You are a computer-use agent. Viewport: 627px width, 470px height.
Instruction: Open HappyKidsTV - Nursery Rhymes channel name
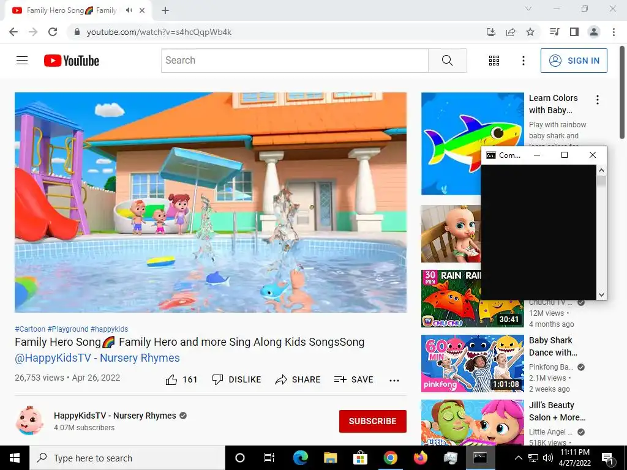(115, 416)
